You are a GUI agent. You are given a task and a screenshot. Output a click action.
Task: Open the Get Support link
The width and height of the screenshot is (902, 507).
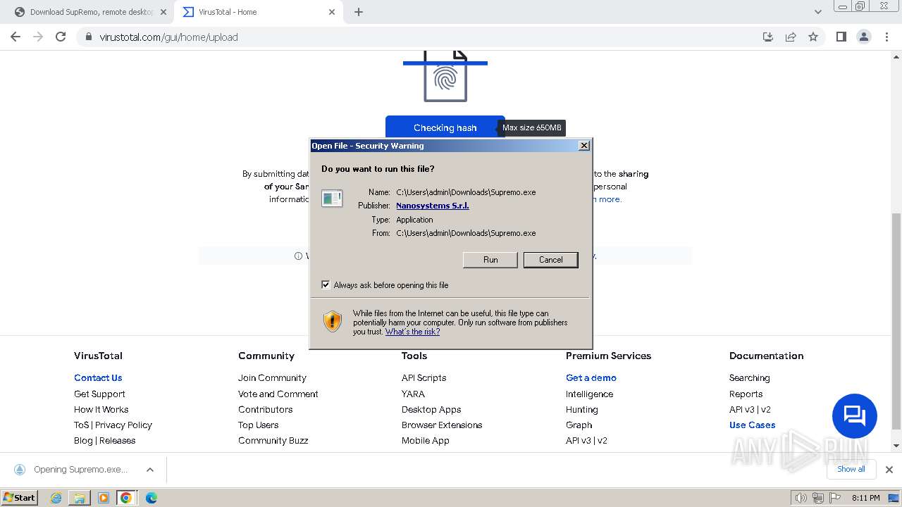(x=99, y=394)
